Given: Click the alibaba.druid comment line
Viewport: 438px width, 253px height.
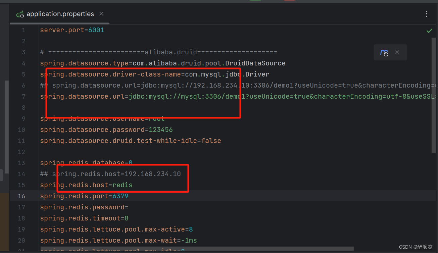Looking at the screenshot, I should pyautogui.click(x=159, y=52).
